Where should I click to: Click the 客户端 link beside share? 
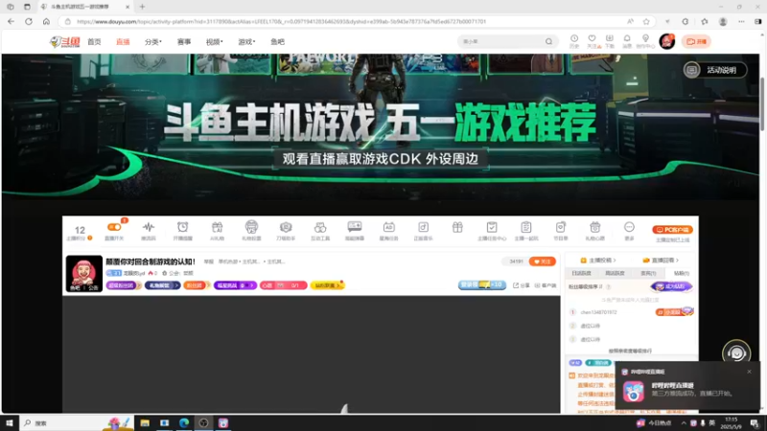tap(546, 285)
